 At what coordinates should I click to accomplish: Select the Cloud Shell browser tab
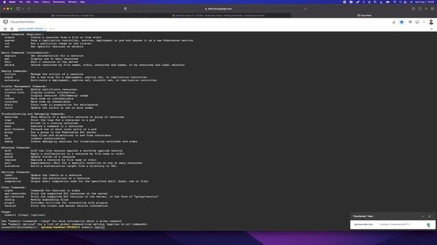pos(364,16)
